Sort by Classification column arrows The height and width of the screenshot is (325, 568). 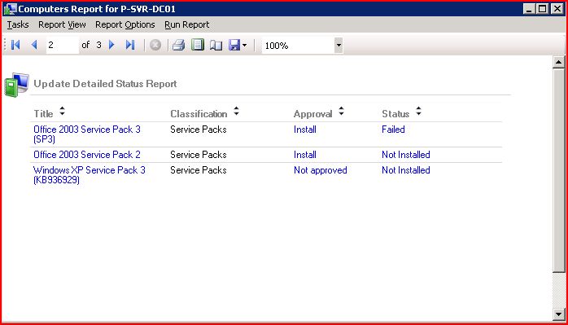[x=236, y=111]
